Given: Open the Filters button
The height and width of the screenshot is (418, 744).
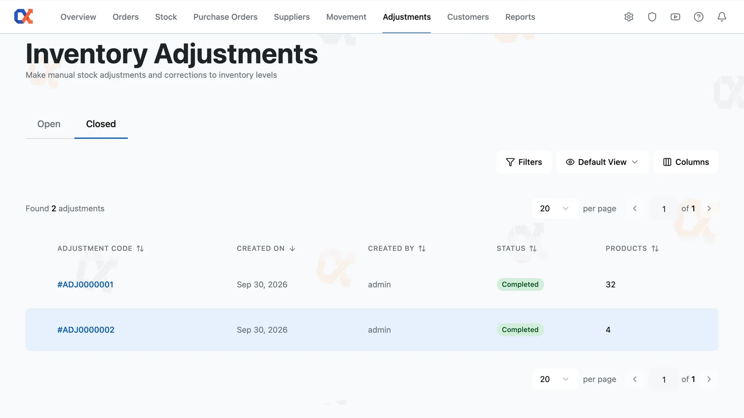Looking at the screenshot, I should (x=524, y=162).
